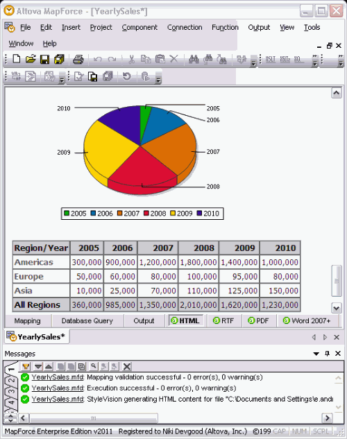Viewport: 347px width, 439px height.
Task: Open a file with the folder icon
Action: coord(31,59)
